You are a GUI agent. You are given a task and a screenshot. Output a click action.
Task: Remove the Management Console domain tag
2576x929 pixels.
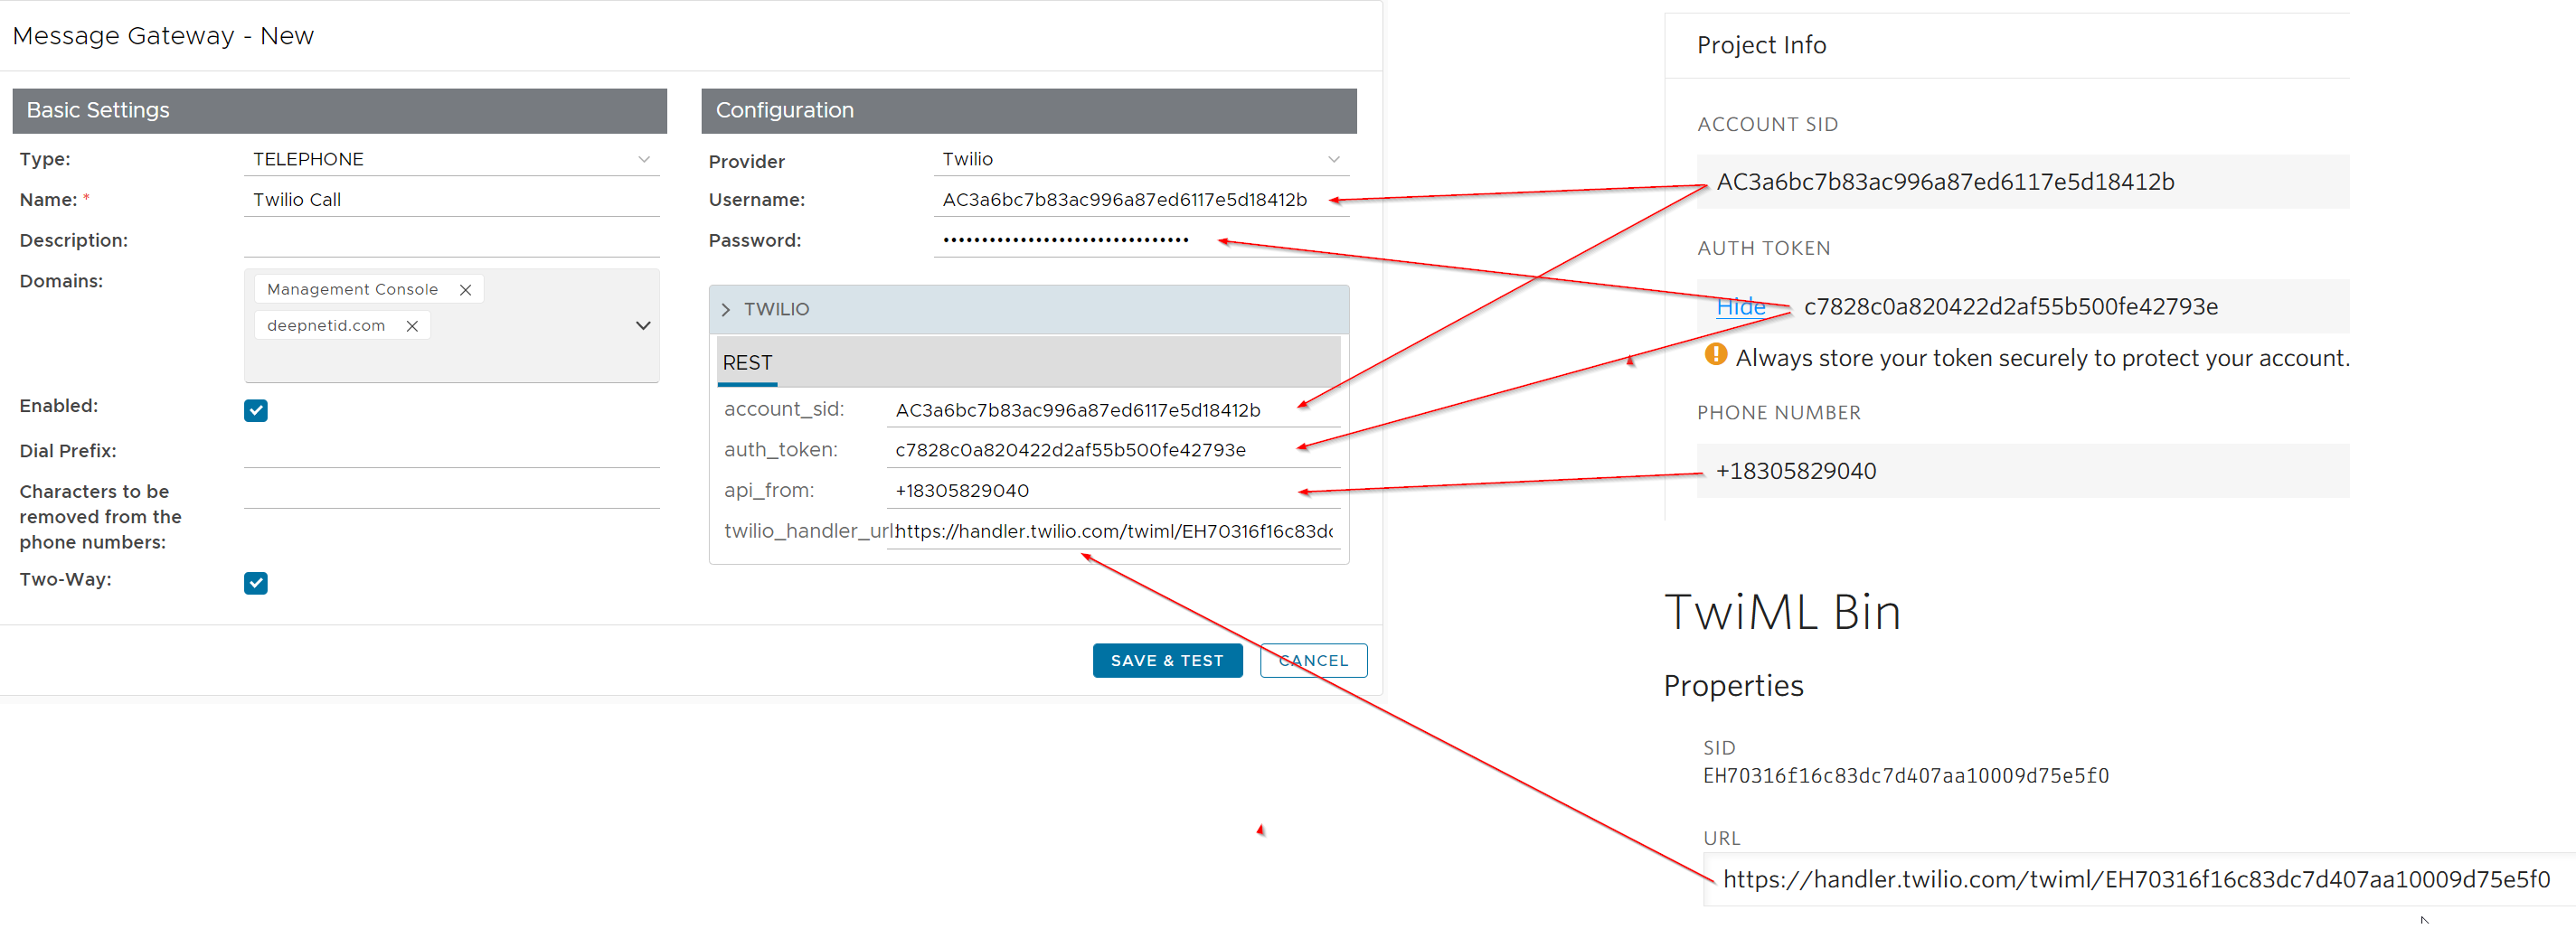click(465, 290)
